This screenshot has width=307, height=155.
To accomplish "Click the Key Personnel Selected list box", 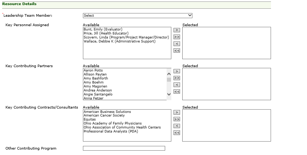I will point(227,43).
